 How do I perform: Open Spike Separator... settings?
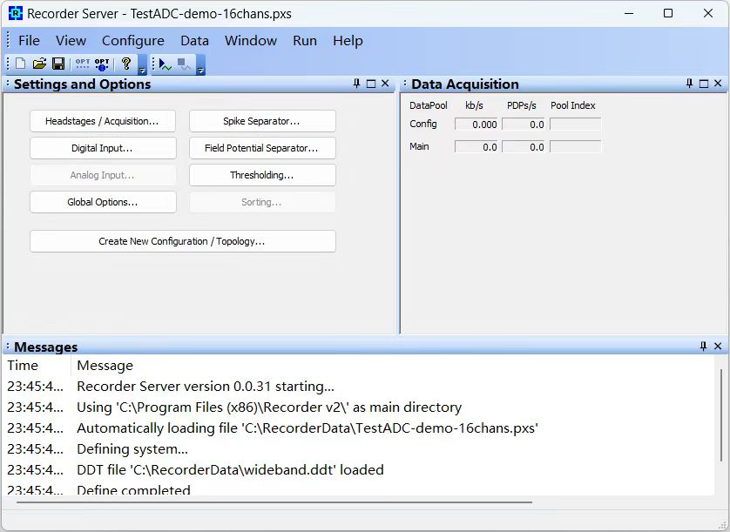pos(262,121)
